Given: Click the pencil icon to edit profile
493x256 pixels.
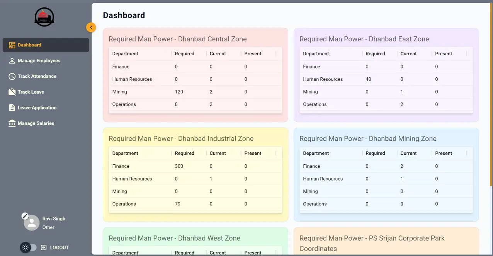Looking at the screenshot, I should point(25,215).
